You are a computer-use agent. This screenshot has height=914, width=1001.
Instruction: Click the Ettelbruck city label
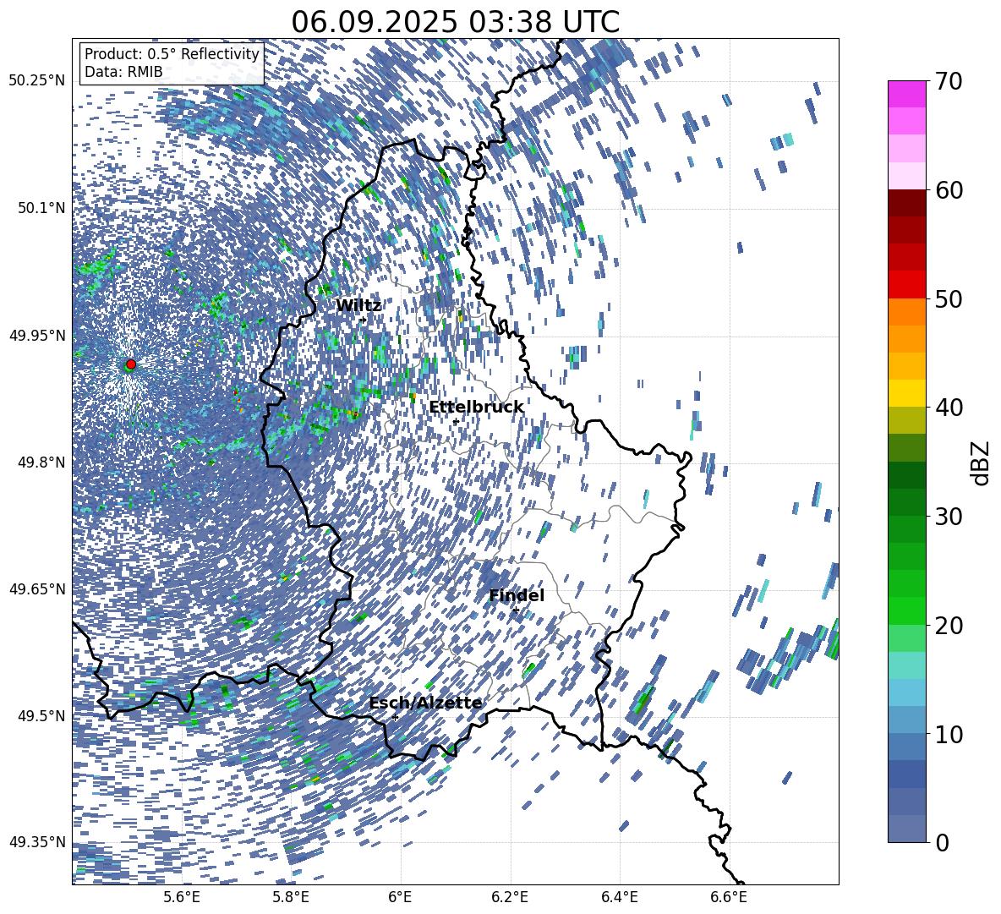click(476, 408)
